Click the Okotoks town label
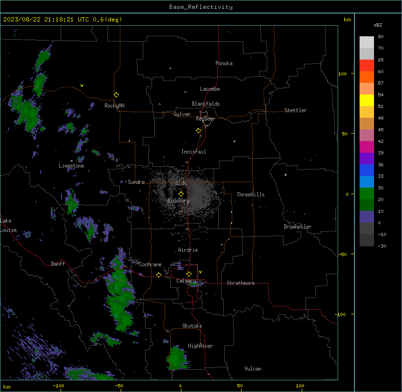The image size is (402, 392). pos(192,326)
